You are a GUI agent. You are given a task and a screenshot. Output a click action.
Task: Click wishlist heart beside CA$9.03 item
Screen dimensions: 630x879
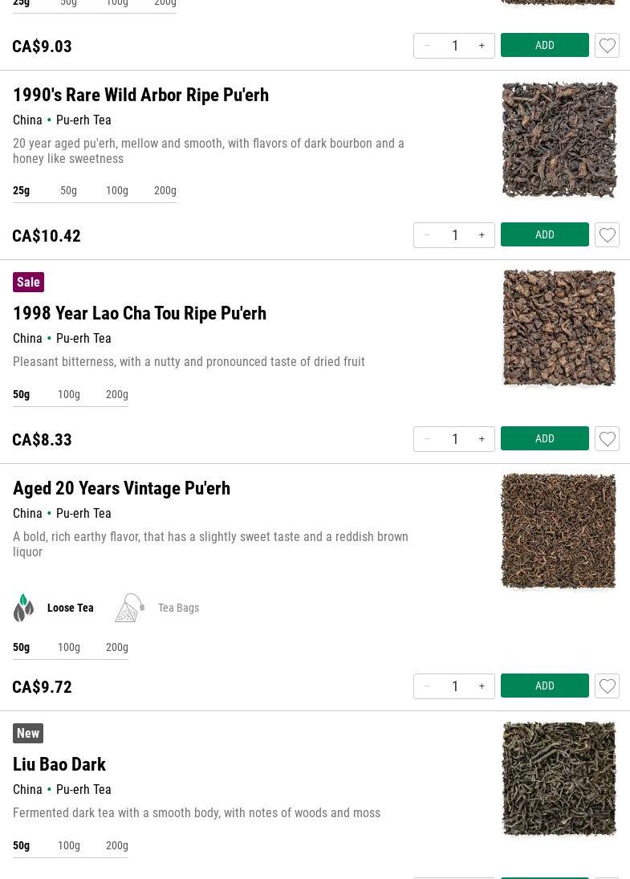pyautogui.click(x=607, y=46)
